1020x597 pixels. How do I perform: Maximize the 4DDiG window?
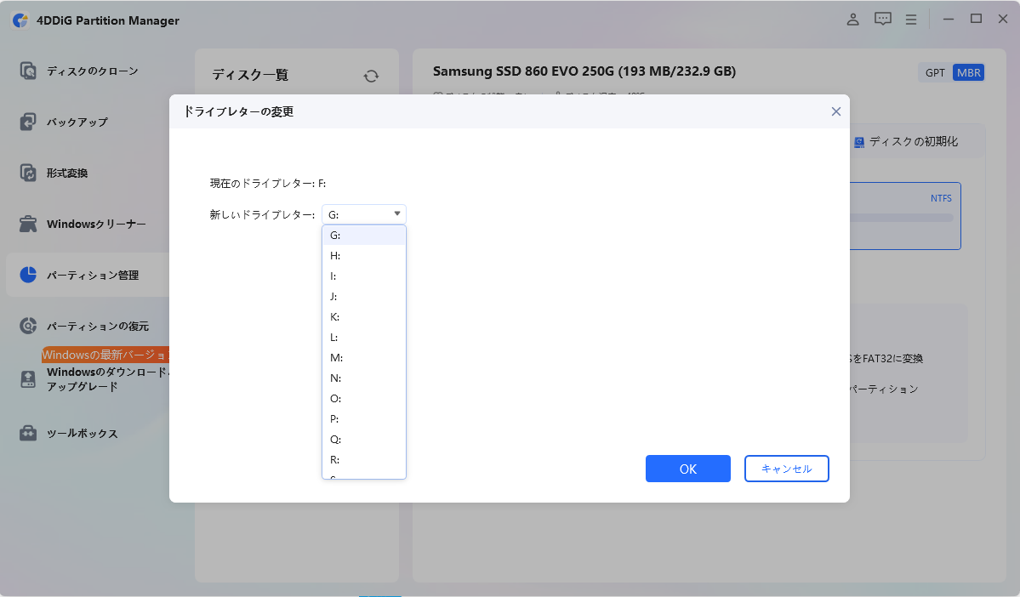pyautogui.click(x=976, y=19)
